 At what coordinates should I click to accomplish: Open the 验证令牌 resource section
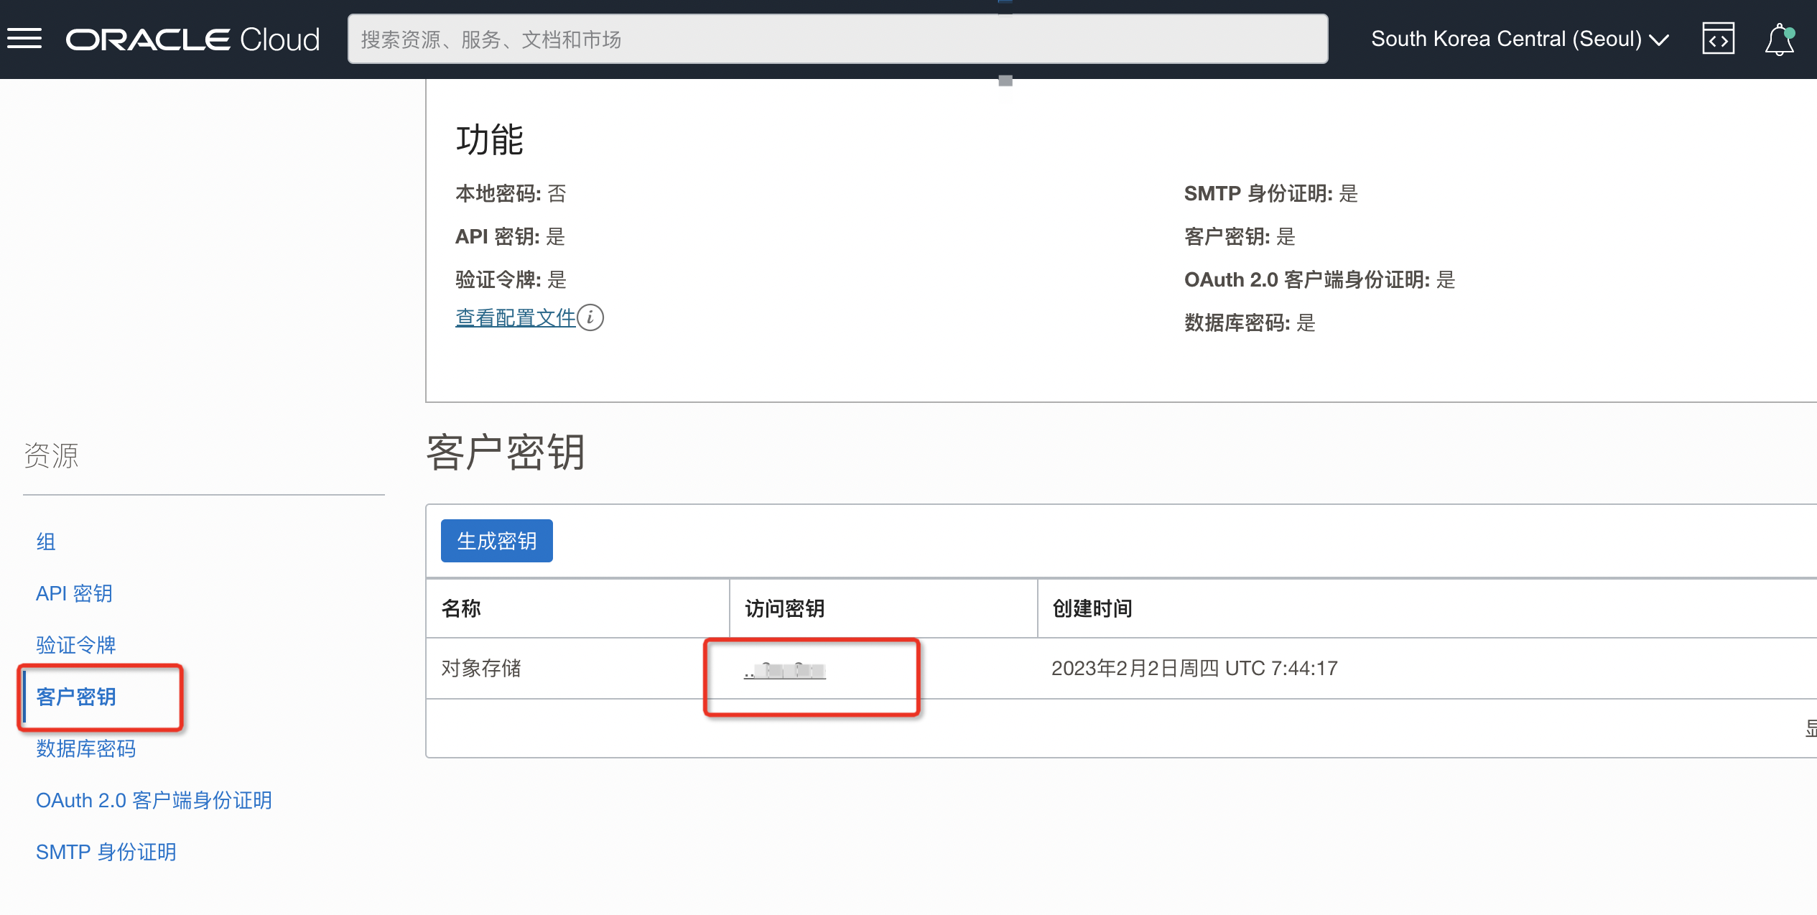pos(75,645)
